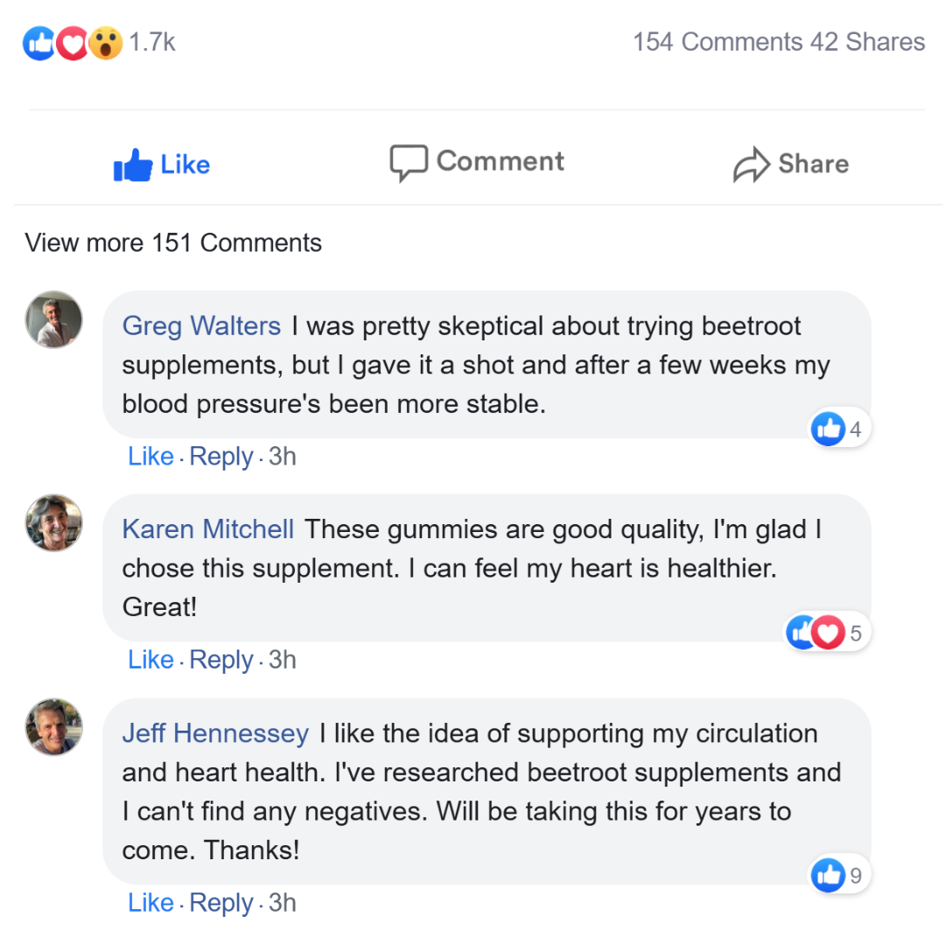The width and height of the screenshot is (945, 945).
Task: Click the wow reaction emoji in summary
Action: point(105,43)
